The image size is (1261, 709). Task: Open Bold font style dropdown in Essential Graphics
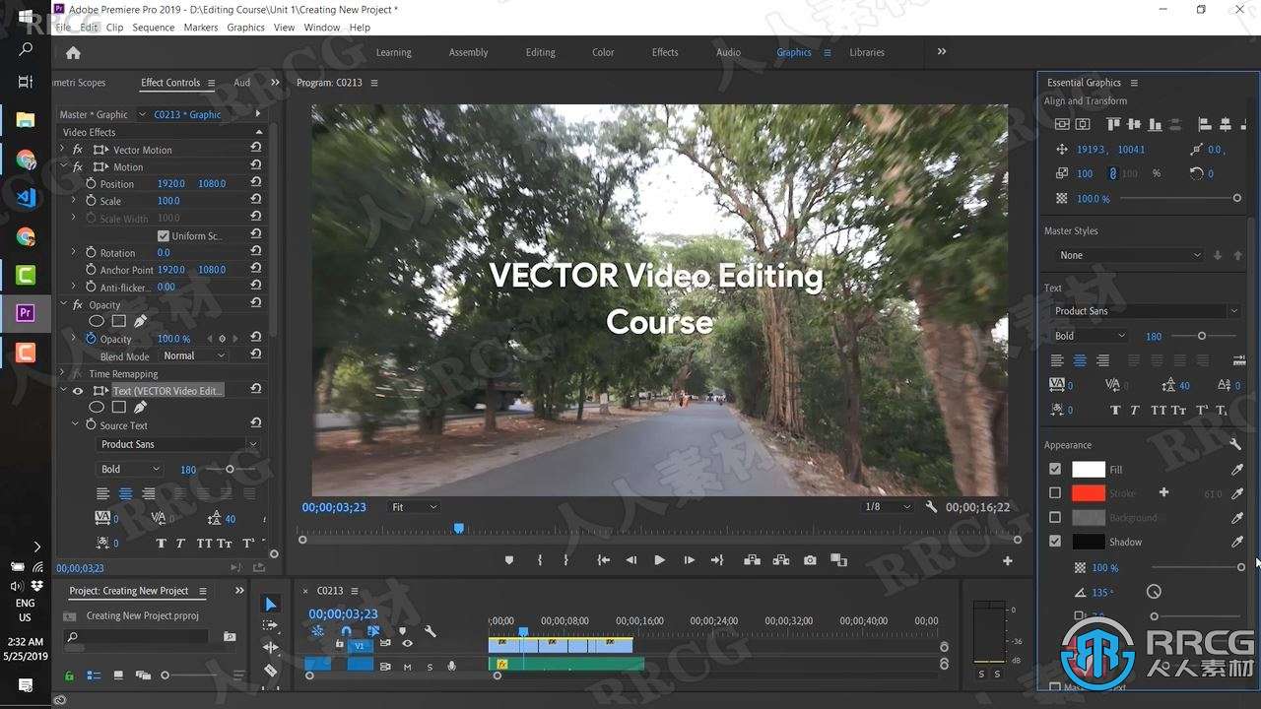point(1089,336)
